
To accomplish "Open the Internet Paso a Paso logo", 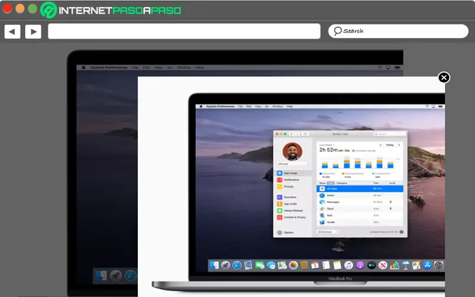I will point(111,10).
